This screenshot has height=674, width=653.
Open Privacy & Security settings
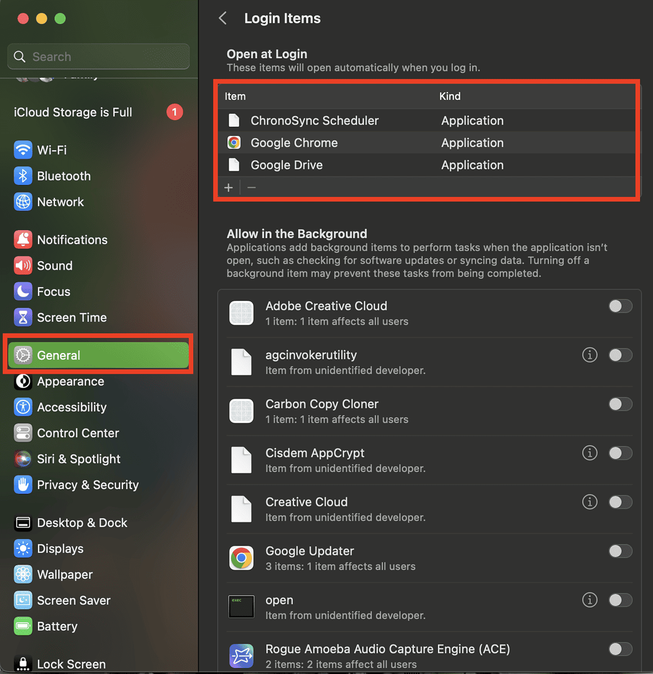click(x=88, y=485)
